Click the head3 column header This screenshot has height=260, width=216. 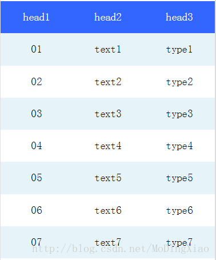pyautogui.click(x=179, y=17)
